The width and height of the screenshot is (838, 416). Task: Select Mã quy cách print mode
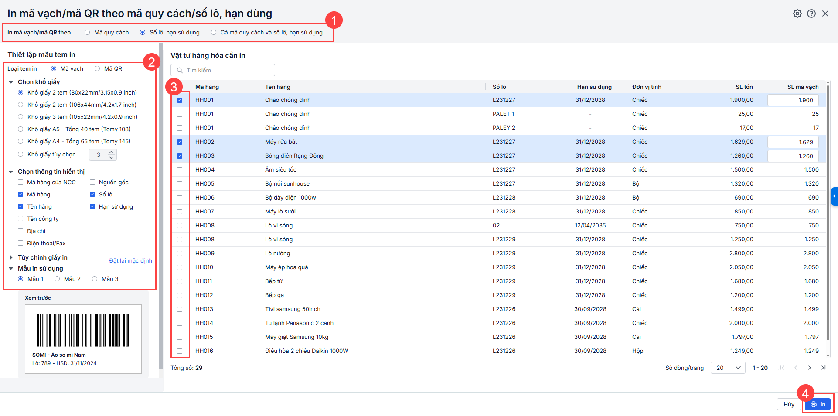88,32
